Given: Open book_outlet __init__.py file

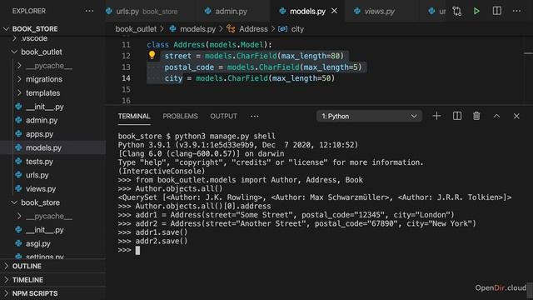Looking at the screenshot, I should pos(44,107).
